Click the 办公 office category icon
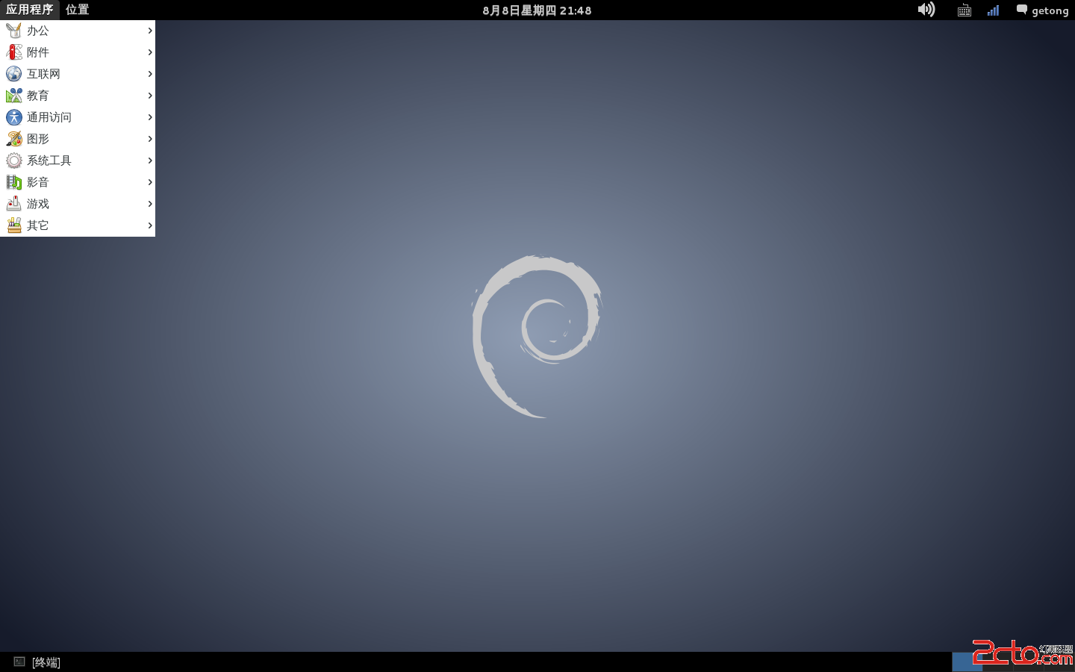Screen dimensions: 1075x672 pos(13,31)
